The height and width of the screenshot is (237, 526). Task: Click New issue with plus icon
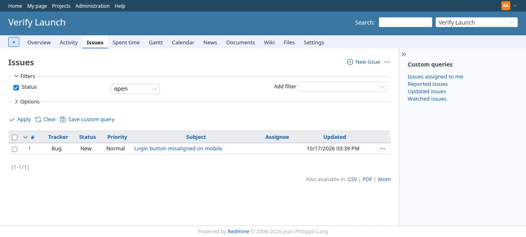[x=364, y=62]
